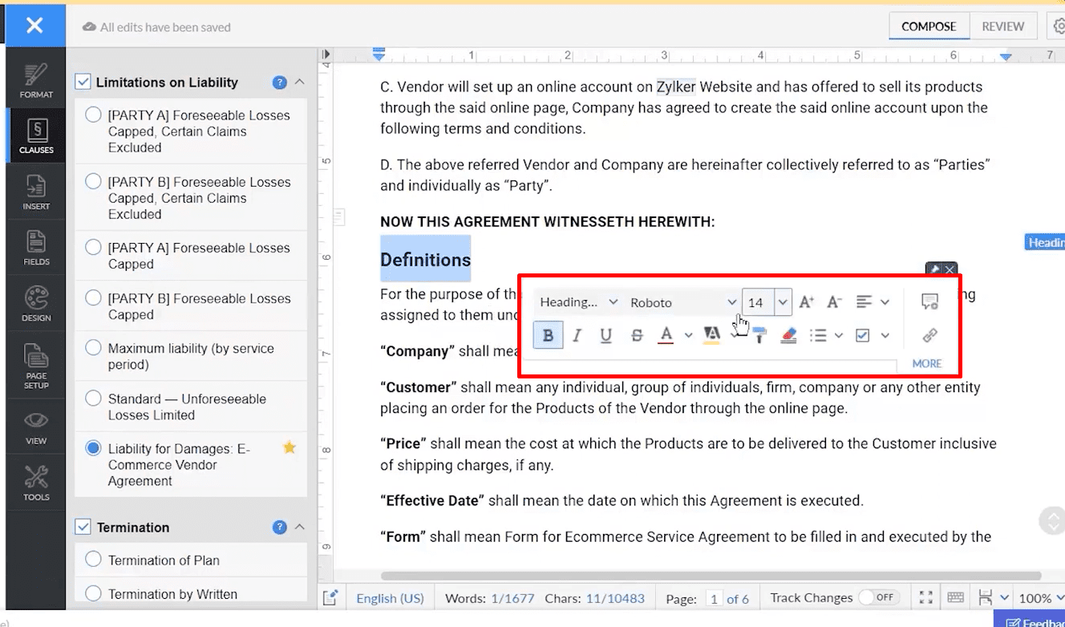Insert a hyperlink using the link icon
Image resolution: width=1065 pixels, height=627 pixels.
(x=929, y=335)
